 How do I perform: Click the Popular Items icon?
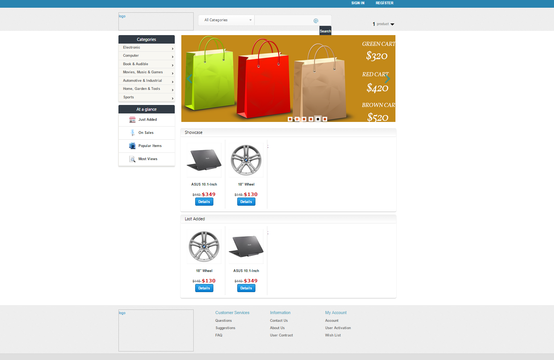(x=132, y=146)
